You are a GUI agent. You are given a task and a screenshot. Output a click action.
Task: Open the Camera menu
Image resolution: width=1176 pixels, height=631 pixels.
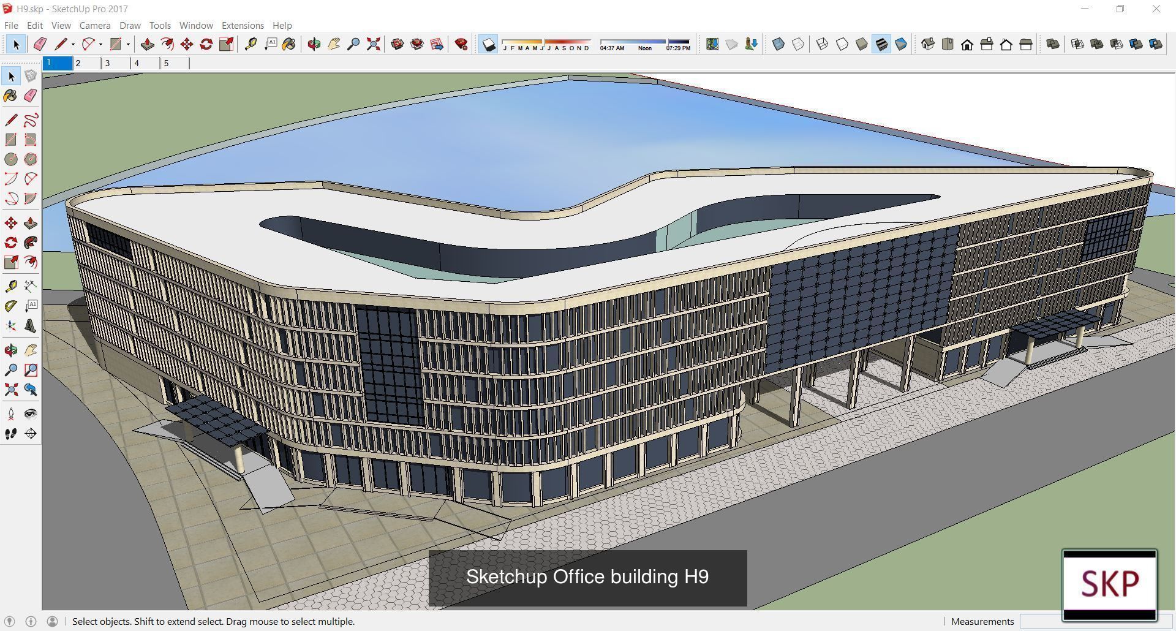[95, 26]
